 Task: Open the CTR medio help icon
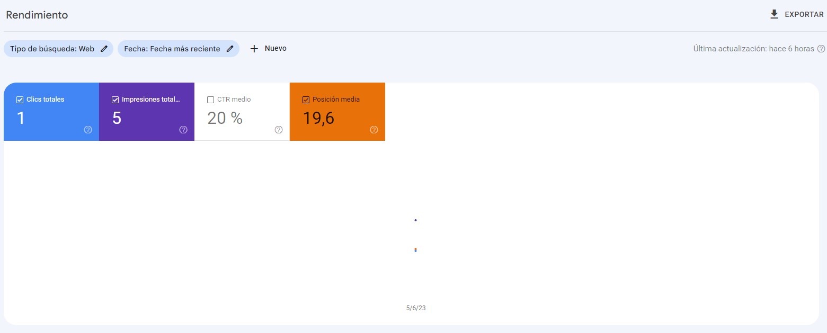coord(279,129)
